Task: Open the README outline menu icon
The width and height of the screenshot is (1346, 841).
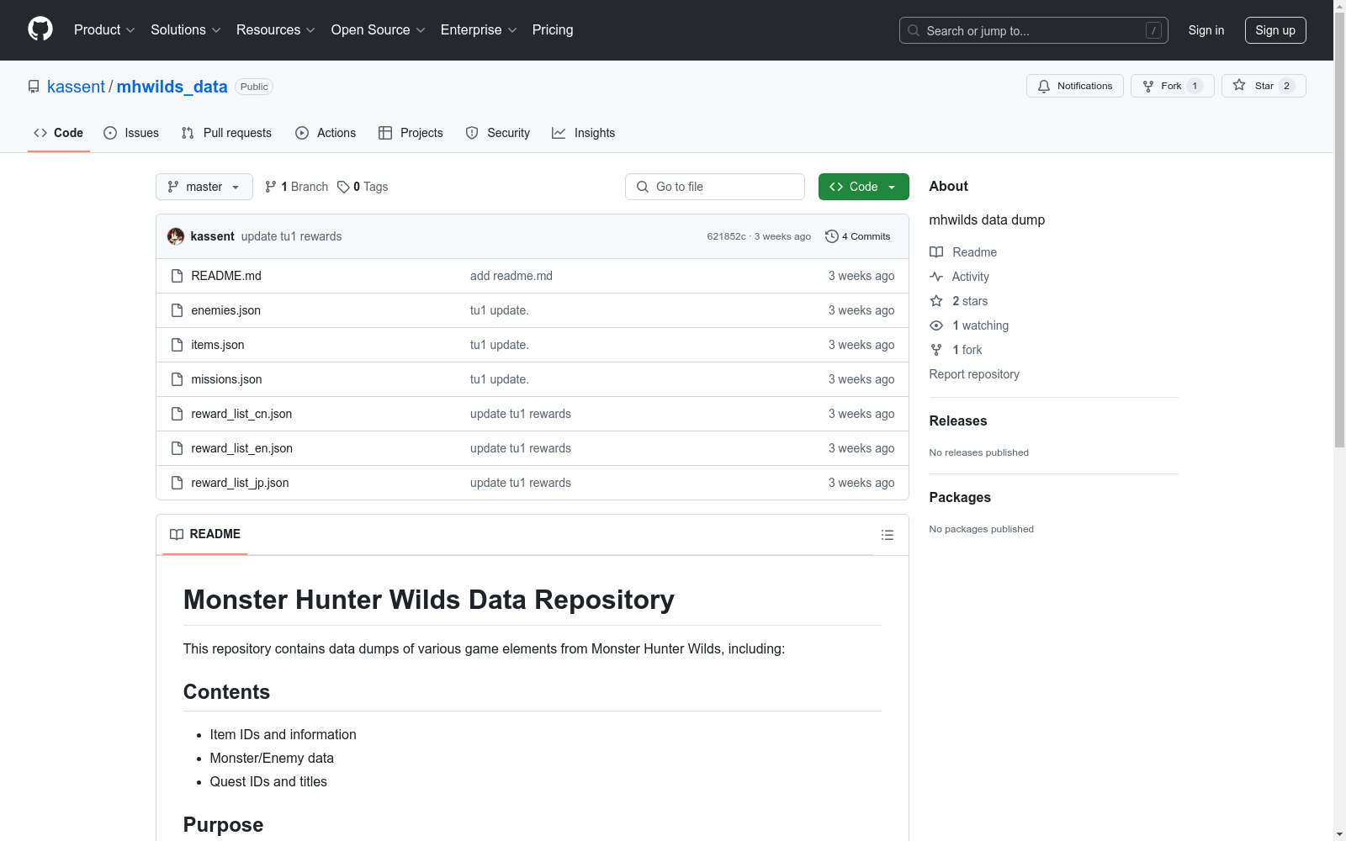Action: click(x=887, y=535)
